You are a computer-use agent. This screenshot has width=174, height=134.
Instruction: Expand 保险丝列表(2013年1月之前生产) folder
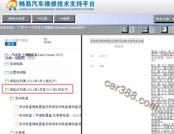(x=33, y=81)
